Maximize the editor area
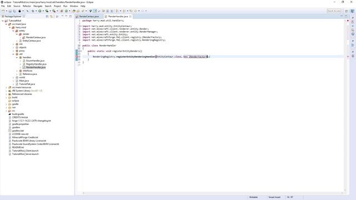 (346, 16)
